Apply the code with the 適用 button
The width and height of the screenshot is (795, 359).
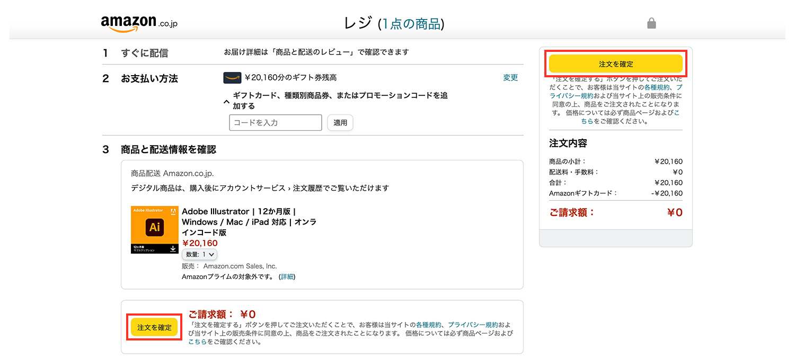click(340, 122)
